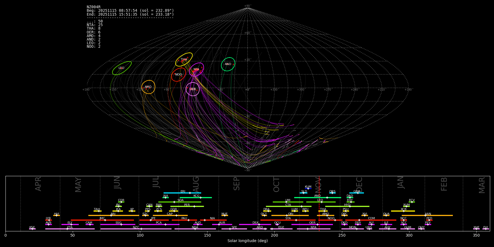494x247 pixels.
Task: Click the "NTA: 25" count in the legend
Action: click(95, 25)
